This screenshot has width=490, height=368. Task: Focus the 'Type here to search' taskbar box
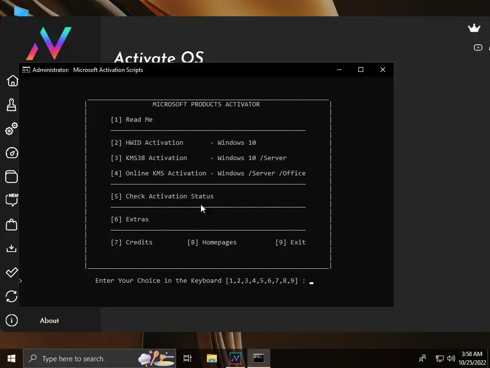coord(100,358)
